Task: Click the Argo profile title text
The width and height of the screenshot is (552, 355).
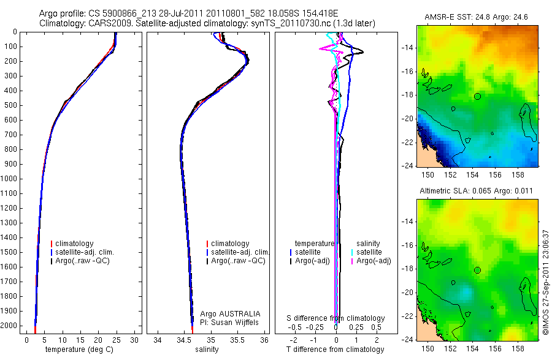Action: point(189,13)
